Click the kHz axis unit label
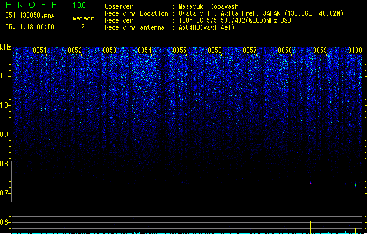The height and width of the screenshot is (234, 368). [5, 47]
